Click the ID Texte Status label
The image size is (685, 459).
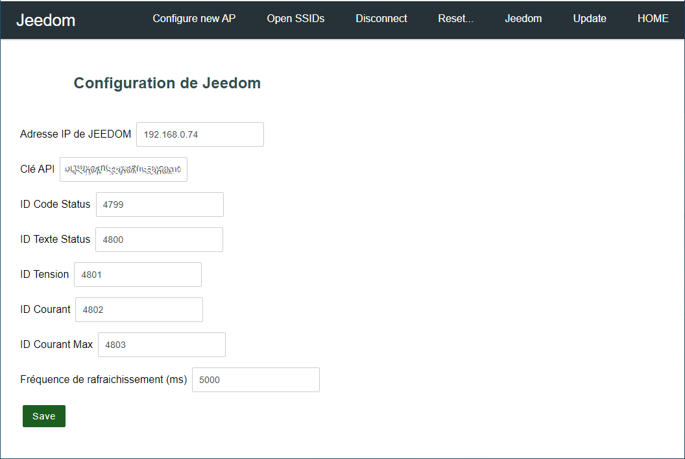coord(55,239)
